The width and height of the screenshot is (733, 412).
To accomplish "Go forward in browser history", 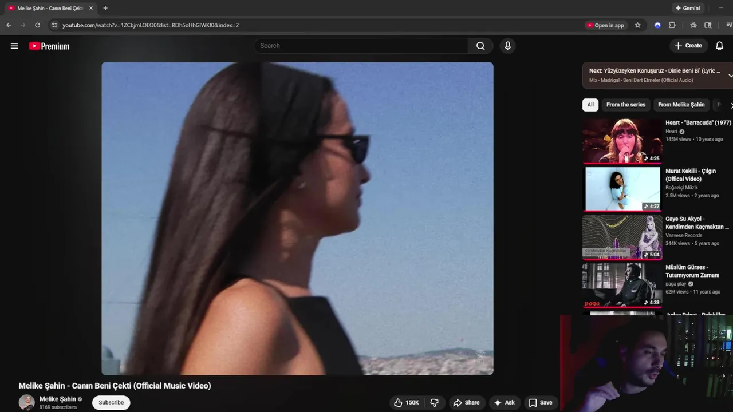I will [x=23, y=25].
